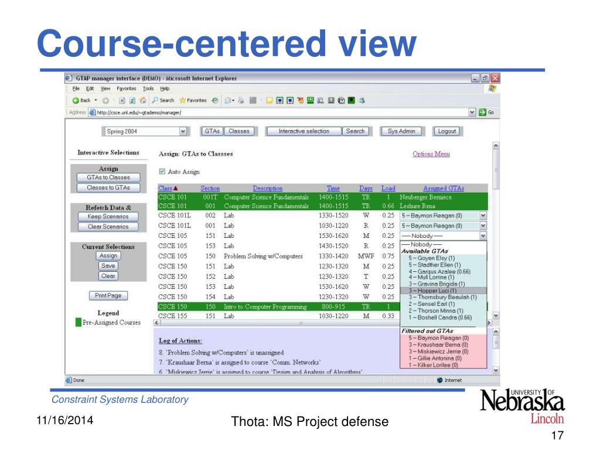Click the green smiling face toolbar icon
This screenshot has height=450, width=600.
pos(311,100)
